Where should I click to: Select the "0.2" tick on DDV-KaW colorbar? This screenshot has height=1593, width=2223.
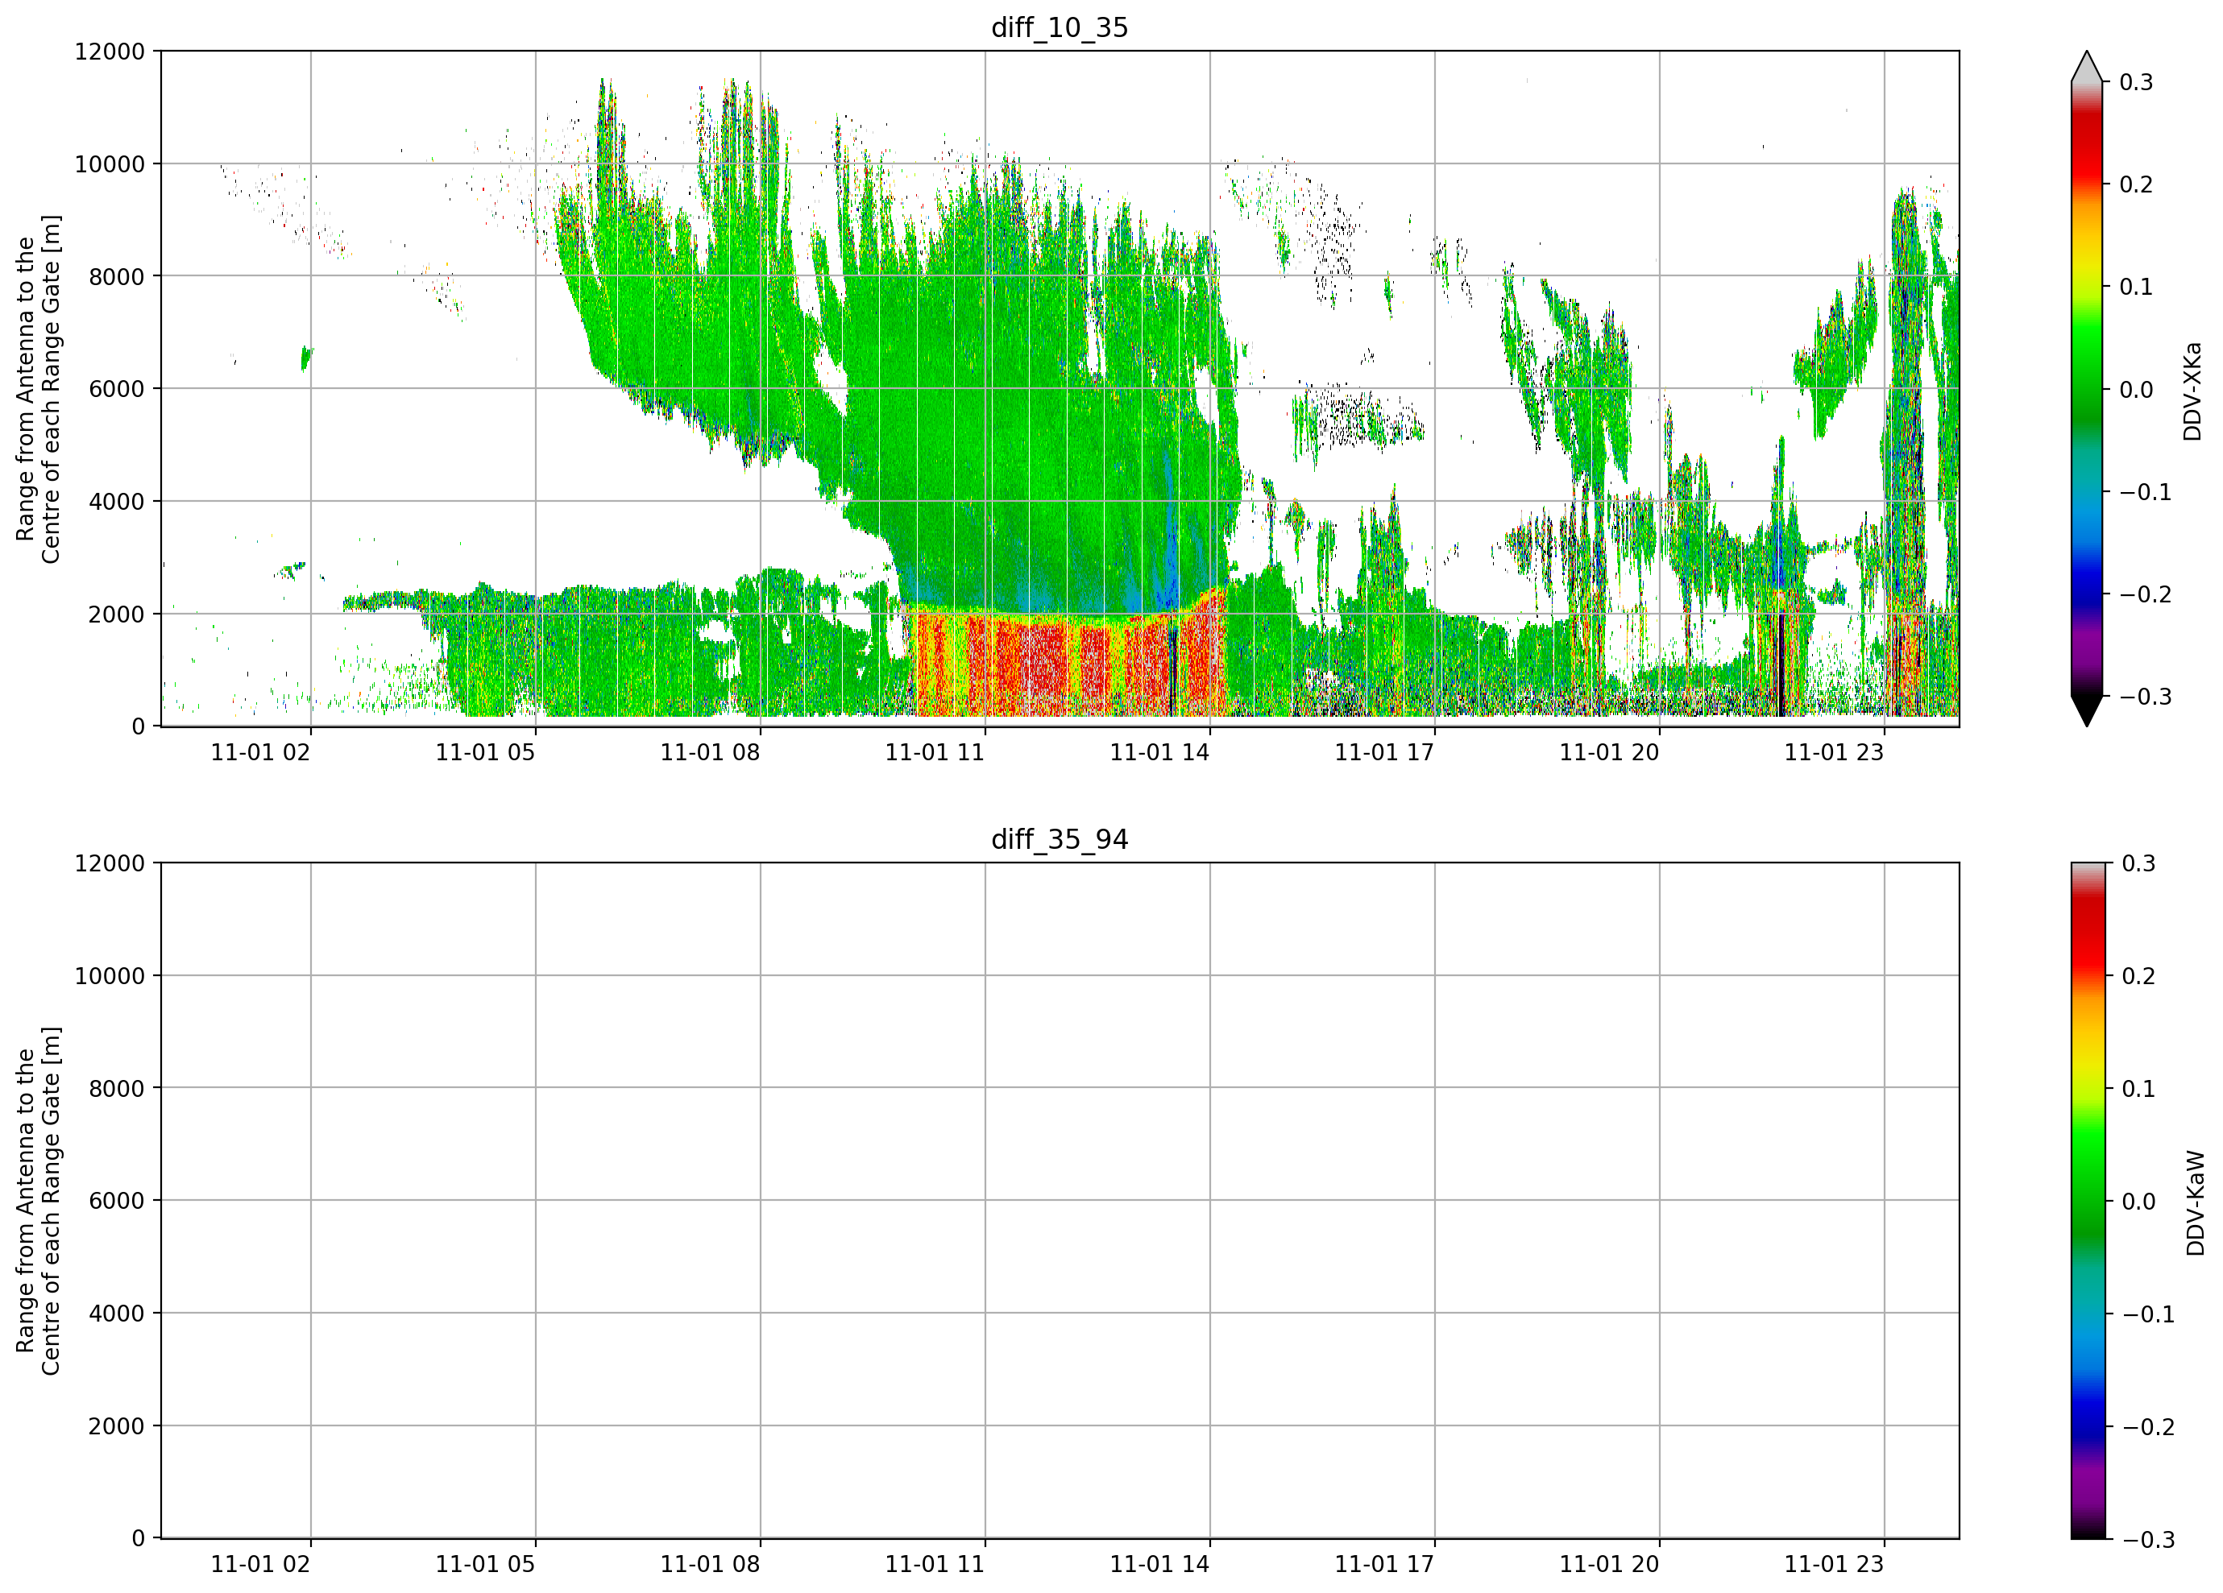pos(2138,976)
